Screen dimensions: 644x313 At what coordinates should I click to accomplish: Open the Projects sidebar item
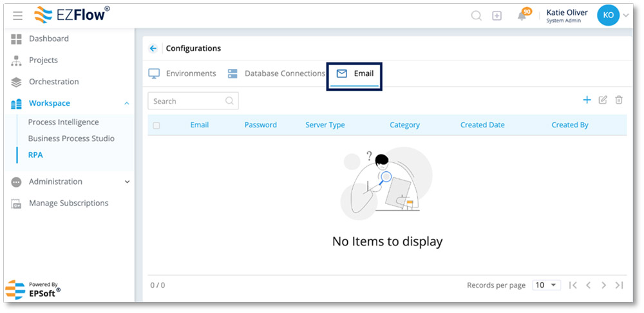click(x=43, y=60)
